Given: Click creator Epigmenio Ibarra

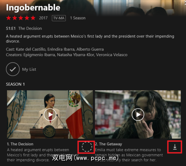Looking at the screenshot, I should tap(39, 55).
